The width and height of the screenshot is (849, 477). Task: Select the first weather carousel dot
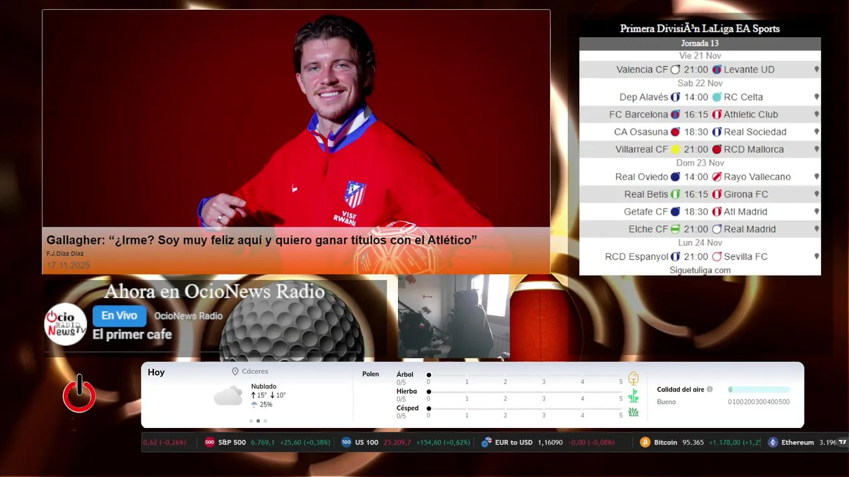[251, 421]
